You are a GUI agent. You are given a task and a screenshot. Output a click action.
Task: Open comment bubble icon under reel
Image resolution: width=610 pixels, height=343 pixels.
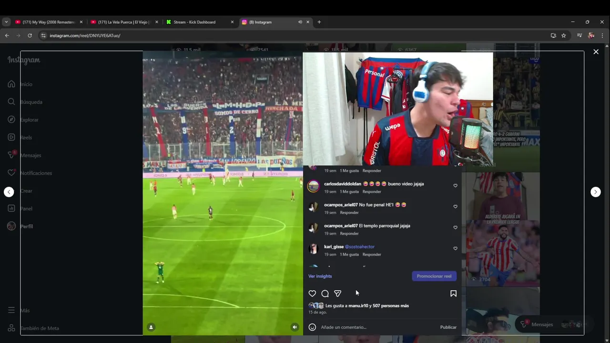tap(325, 293)
